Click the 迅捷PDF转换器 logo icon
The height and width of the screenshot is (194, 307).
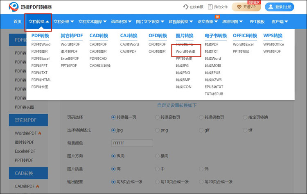(14, 7)
